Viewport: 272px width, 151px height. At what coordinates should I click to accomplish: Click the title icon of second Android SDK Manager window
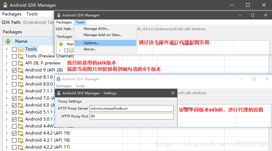point(59,15)
